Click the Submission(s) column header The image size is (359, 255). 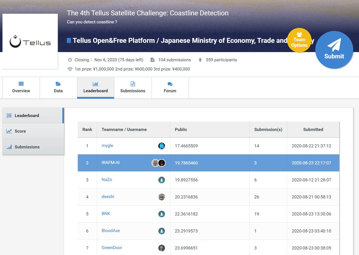point(268,129)
